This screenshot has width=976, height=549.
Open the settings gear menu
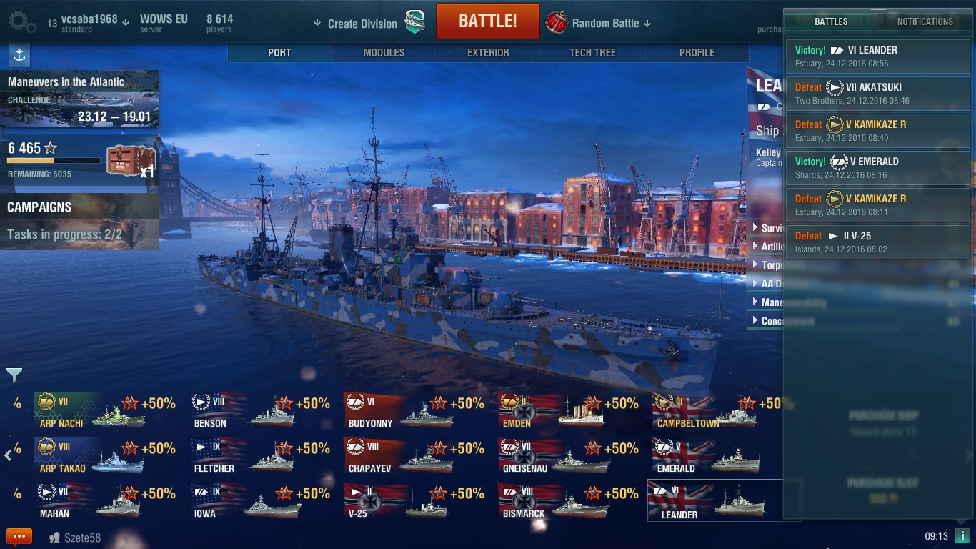pyautogui.click(x=22, y=22)
